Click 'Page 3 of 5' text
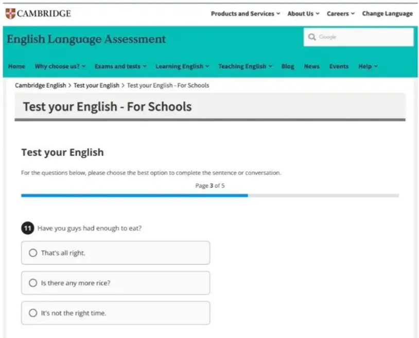The height and width of the screenshot is (338, 419). 210,185
